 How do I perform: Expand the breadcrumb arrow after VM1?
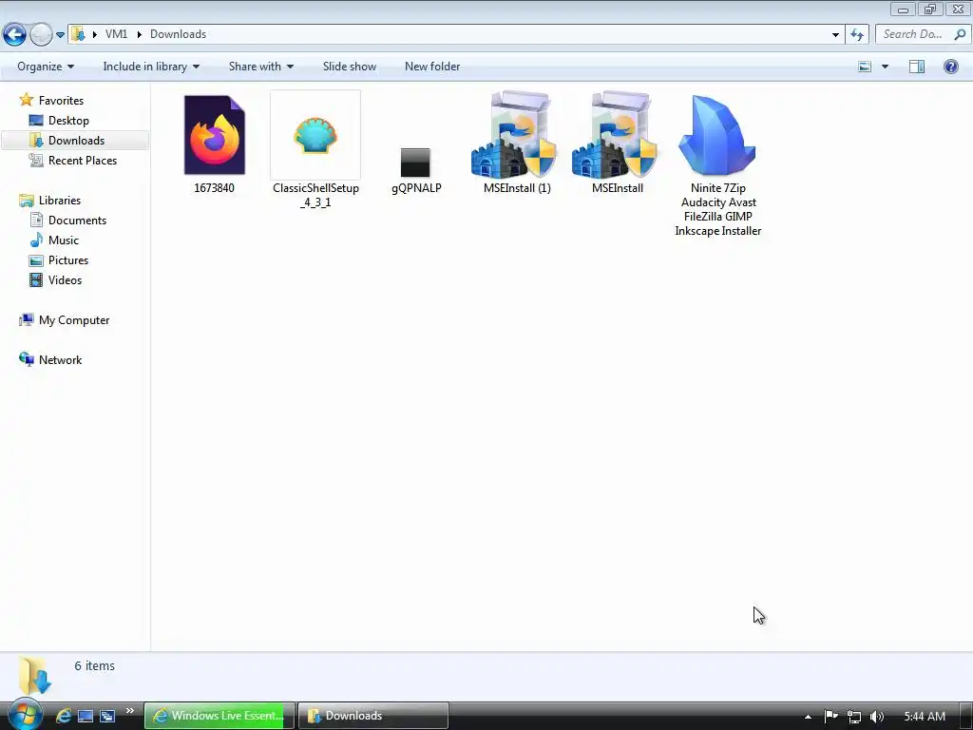pos(139,34)
